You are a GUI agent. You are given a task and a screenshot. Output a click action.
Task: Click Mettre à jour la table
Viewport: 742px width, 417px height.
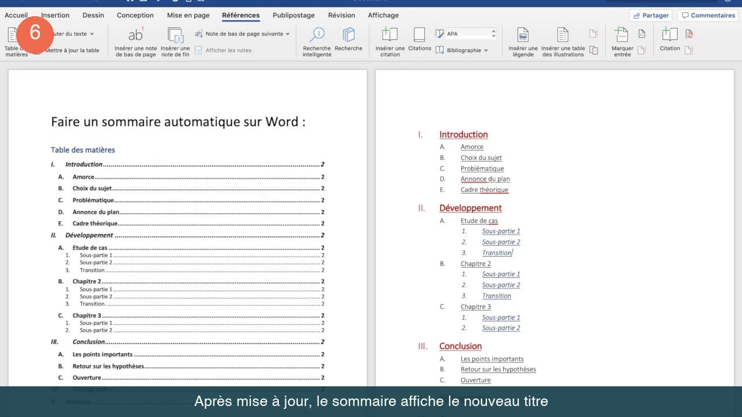71,50
